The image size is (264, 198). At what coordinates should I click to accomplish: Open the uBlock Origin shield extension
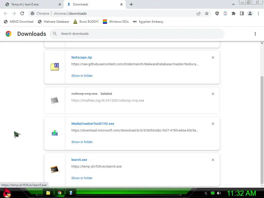point(217,13)
